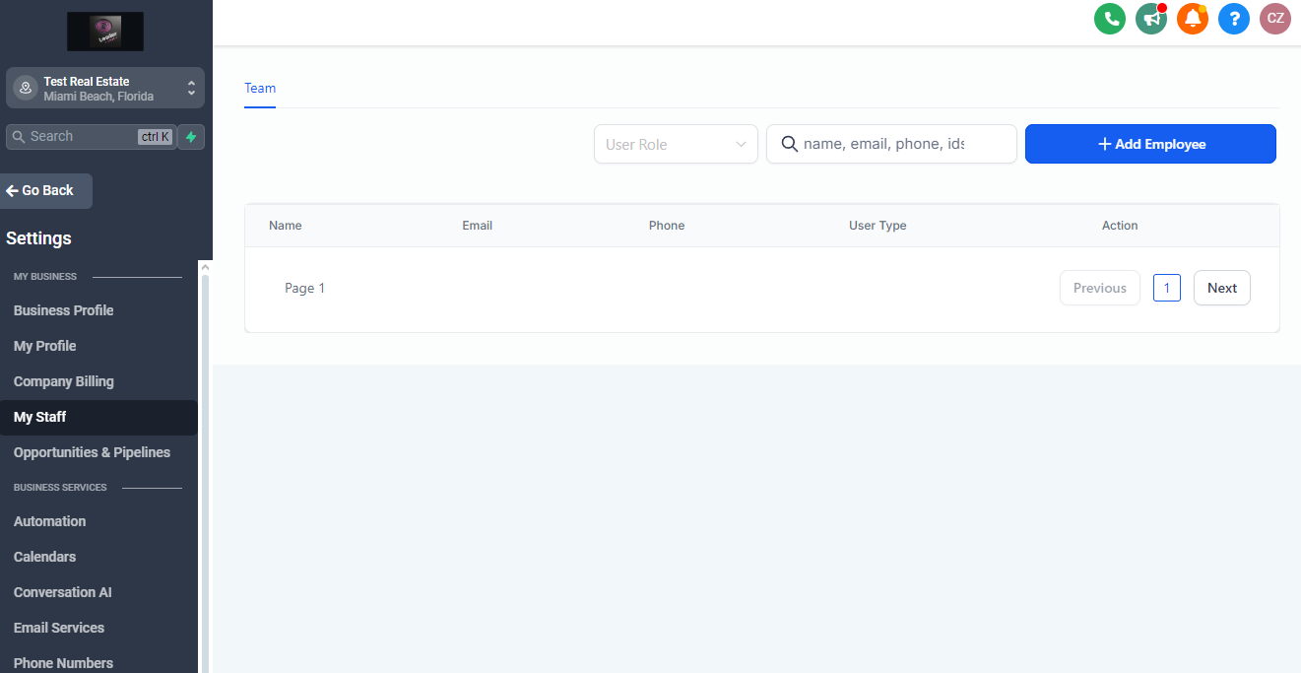Select page 1 in pagination
The height and width of the screenshot is (673, 1301).
tap(1166, 288)
